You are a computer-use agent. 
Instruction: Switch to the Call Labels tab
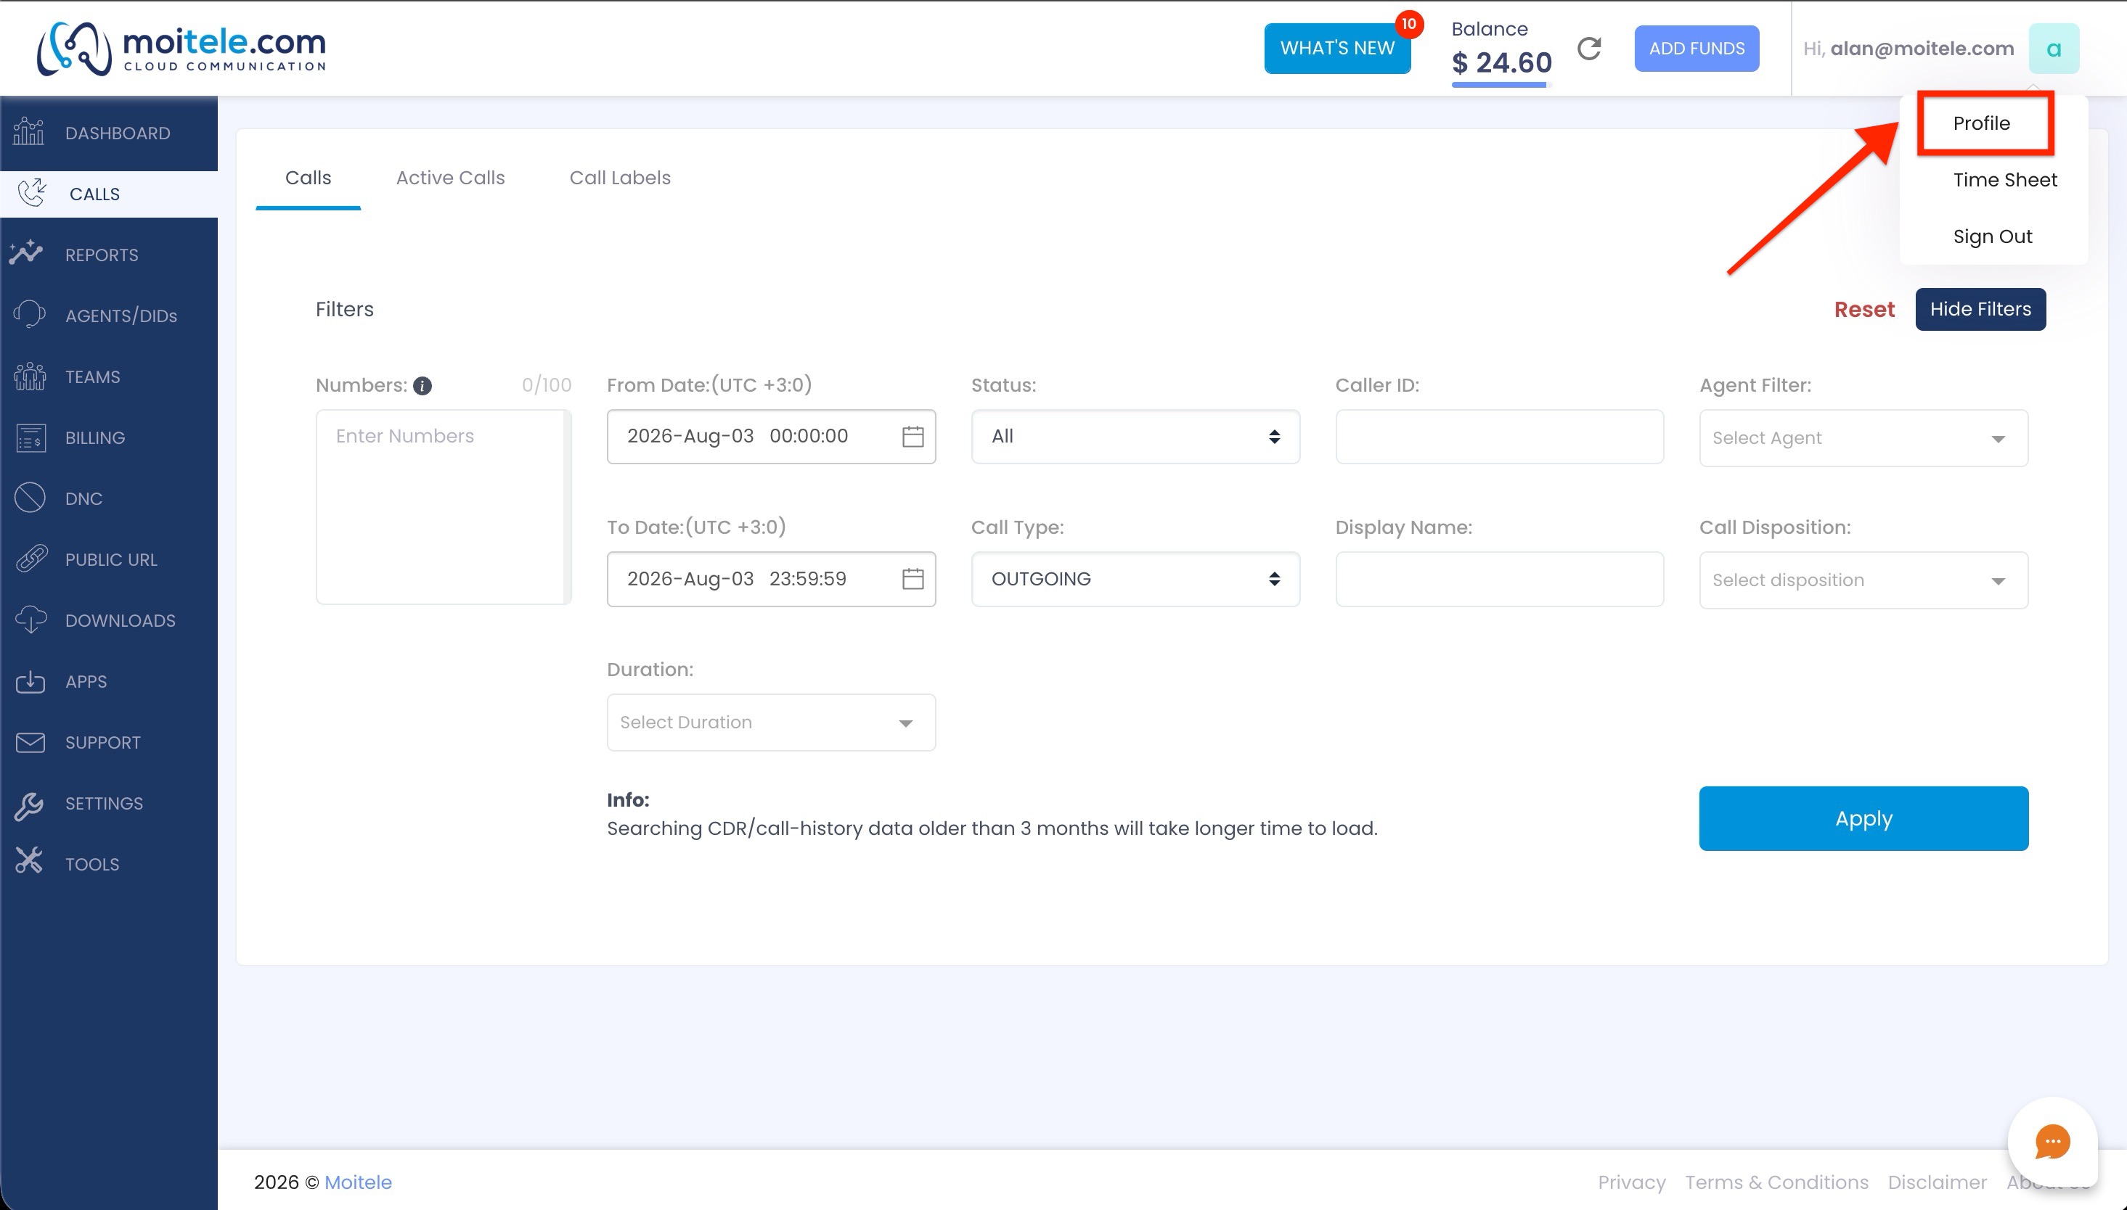[619, 178]
